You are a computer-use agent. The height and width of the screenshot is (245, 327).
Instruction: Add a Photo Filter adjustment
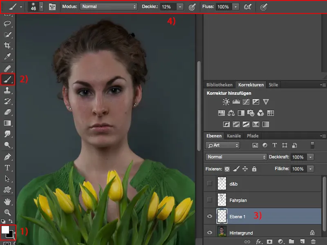251,113
